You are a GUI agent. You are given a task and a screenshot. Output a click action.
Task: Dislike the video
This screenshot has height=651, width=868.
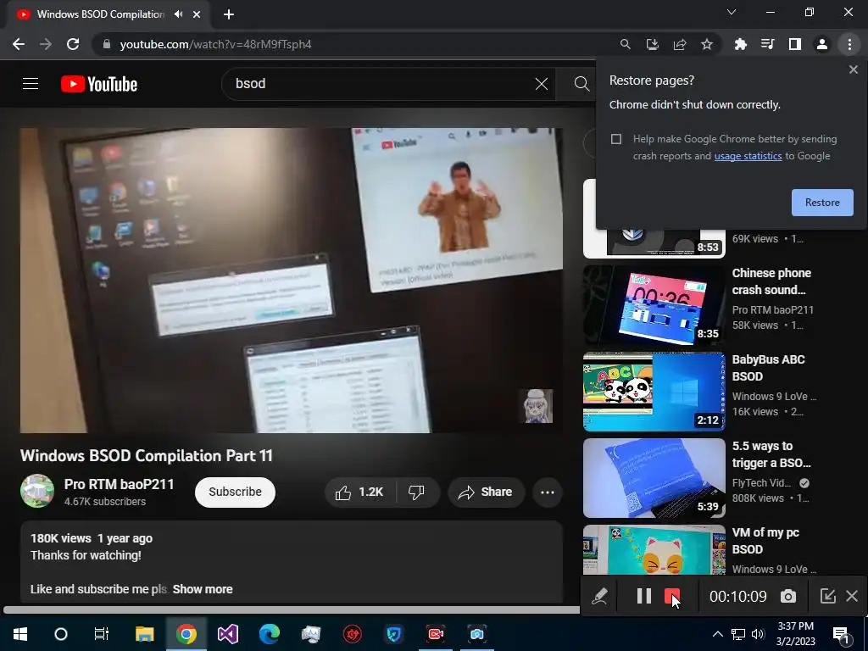[417, 492]
